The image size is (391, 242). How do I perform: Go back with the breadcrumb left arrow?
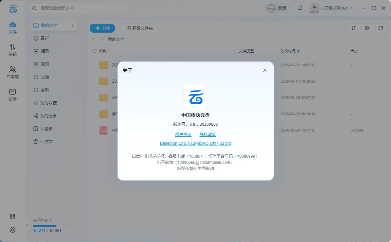click(x=93, y=39)
